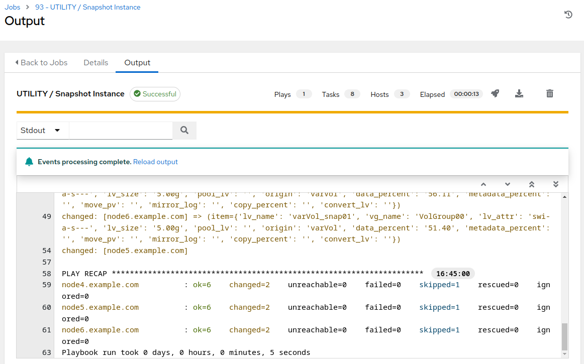Screen dimensions: 584x364
Task: Jump to bottom of output
Action: [x=556, y=184]
